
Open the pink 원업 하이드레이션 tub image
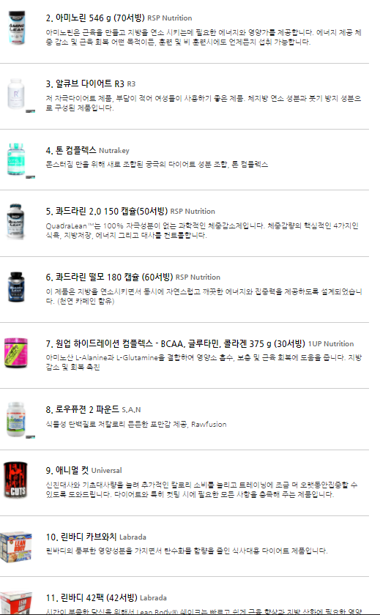pos(15,353)
